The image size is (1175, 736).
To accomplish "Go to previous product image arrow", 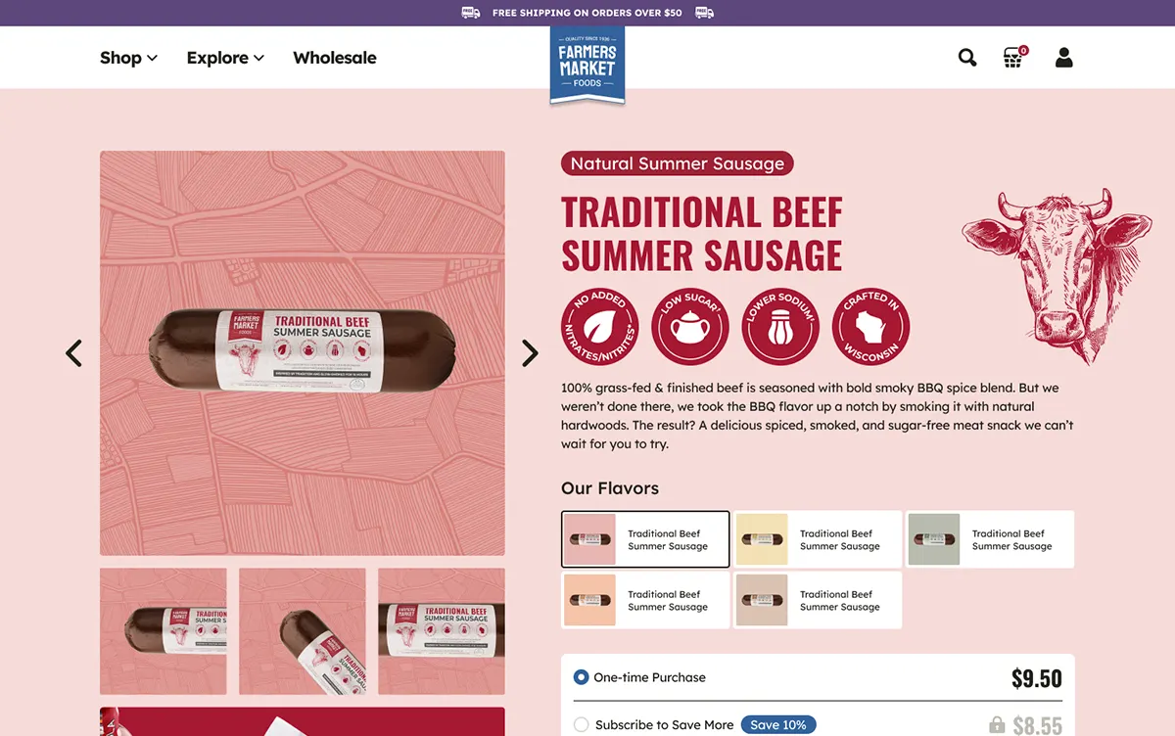I will click(x=74, y=353).
